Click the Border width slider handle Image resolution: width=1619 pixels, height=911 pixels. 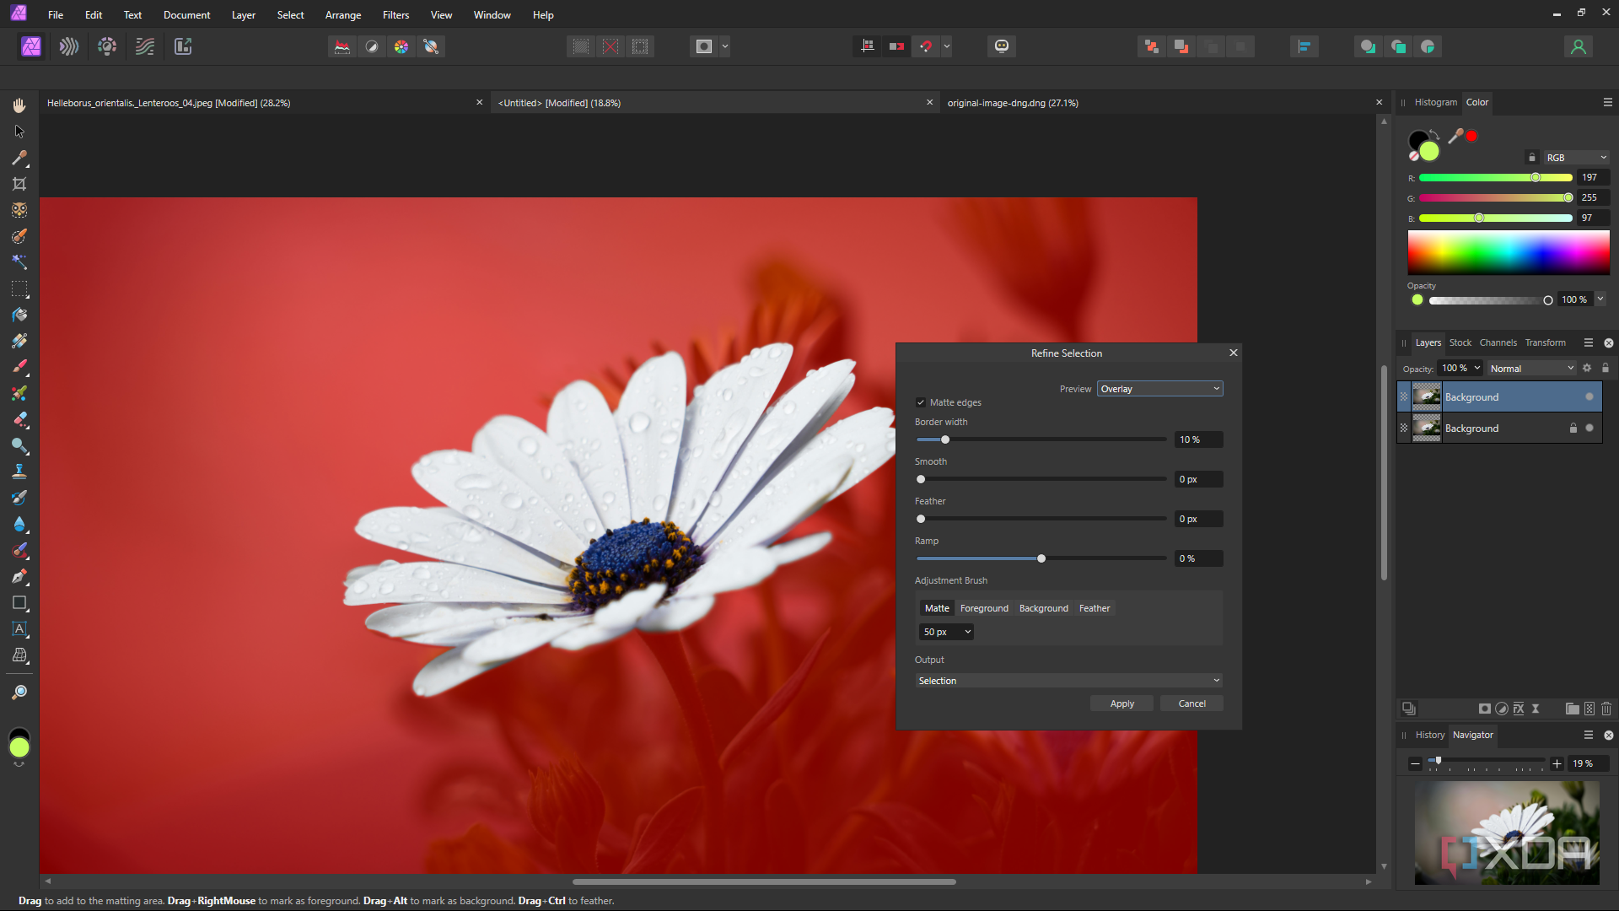(945, 439)
